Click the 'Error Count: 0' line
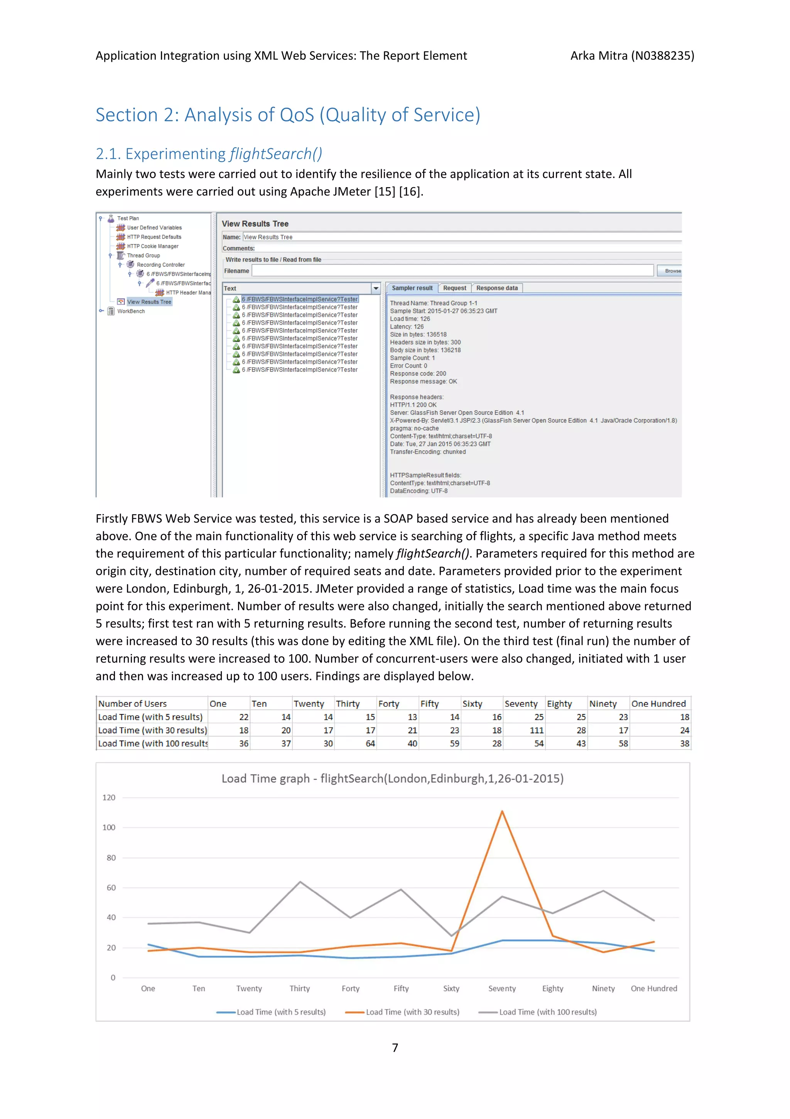 click(409, 366)
